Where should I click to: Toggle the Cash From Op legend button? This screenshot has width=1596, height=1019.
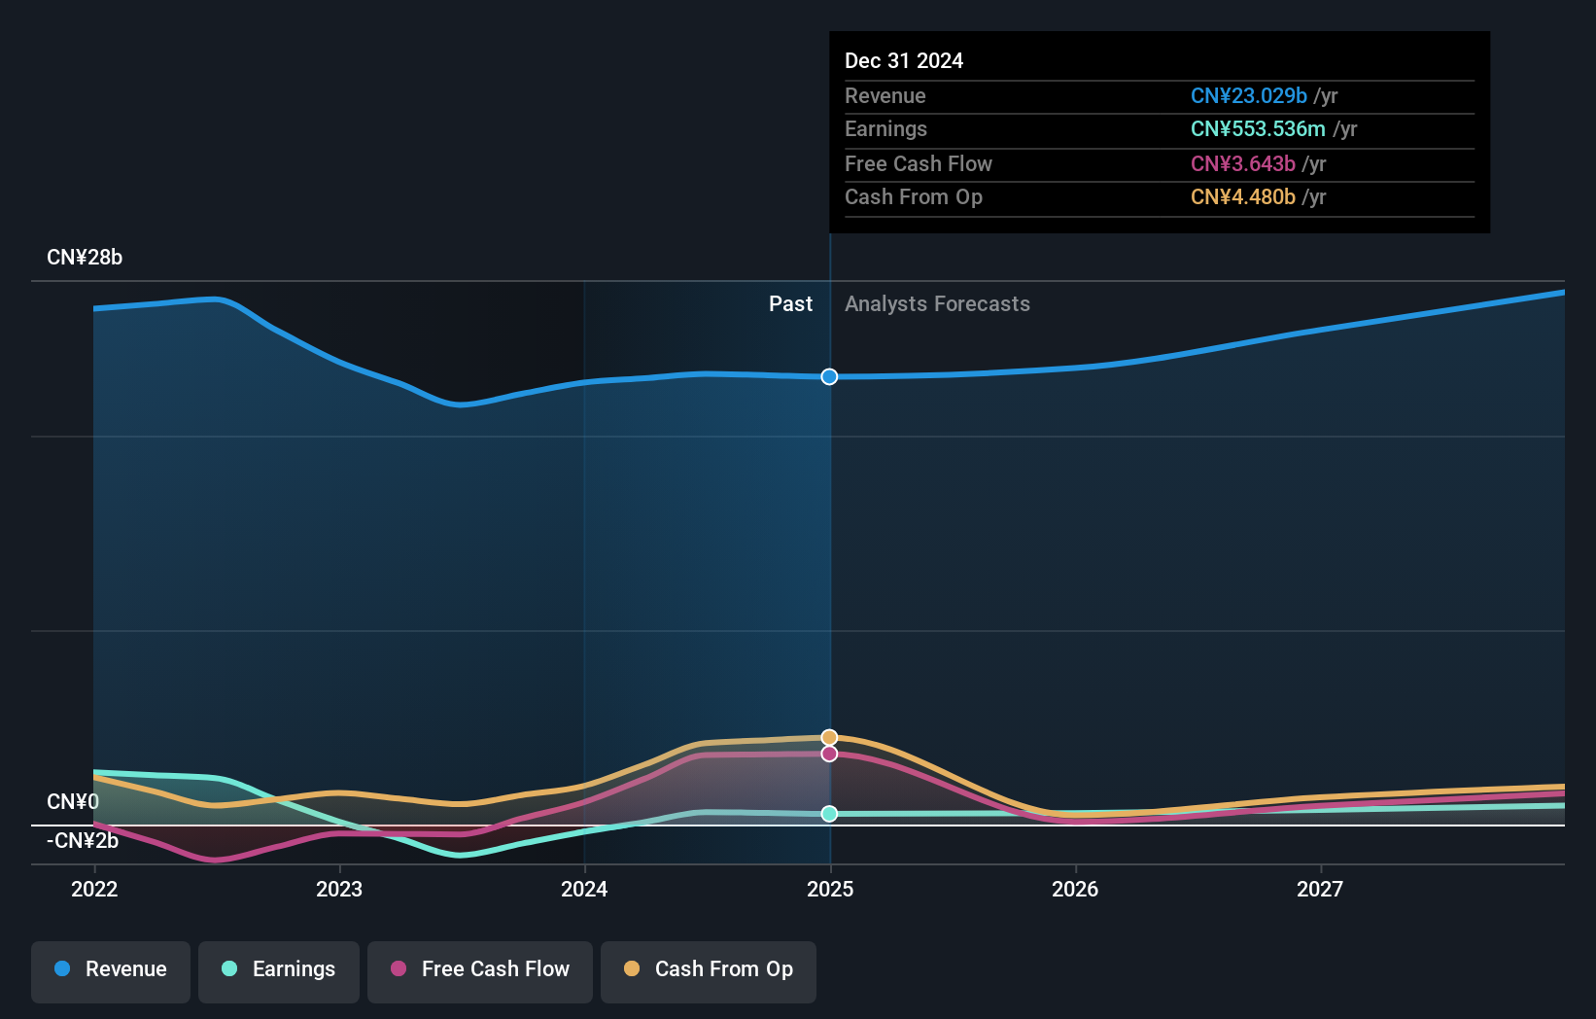709,971
